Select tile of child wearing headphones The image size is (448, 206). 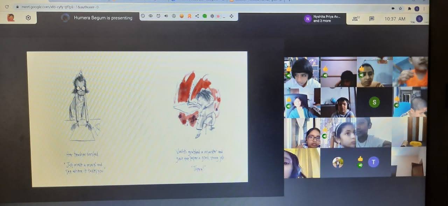pyautogui.click(x=338, y=102)
